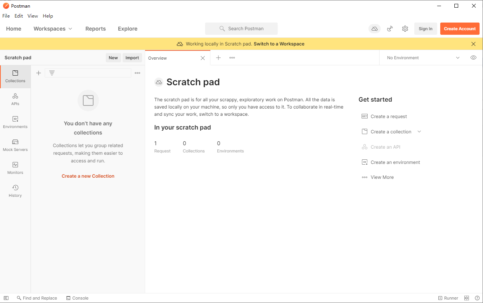Click the New button

113,58
